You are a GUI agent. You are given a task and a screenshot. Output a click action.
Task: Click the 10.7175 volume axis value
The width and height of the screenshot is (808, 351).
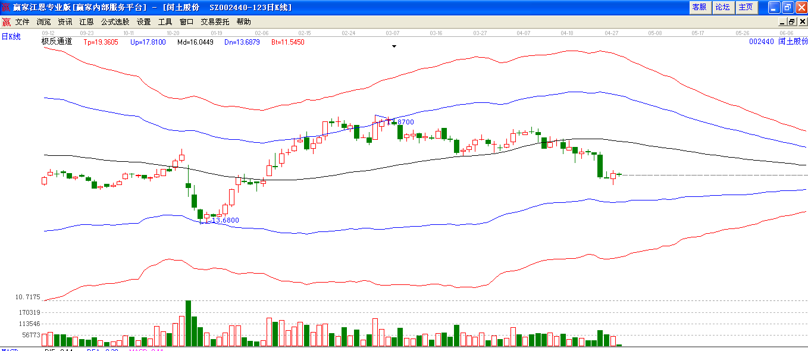(27, 297)
